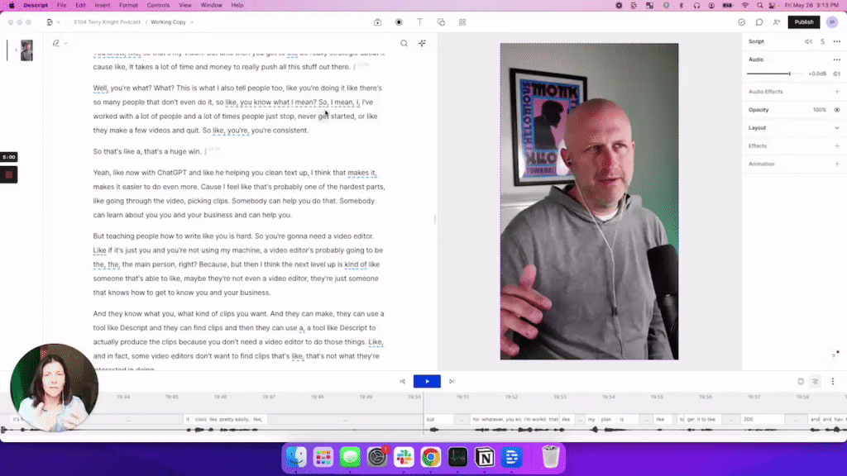Click the shapes/elements icon in the toolbar

[x=442, y=22]
